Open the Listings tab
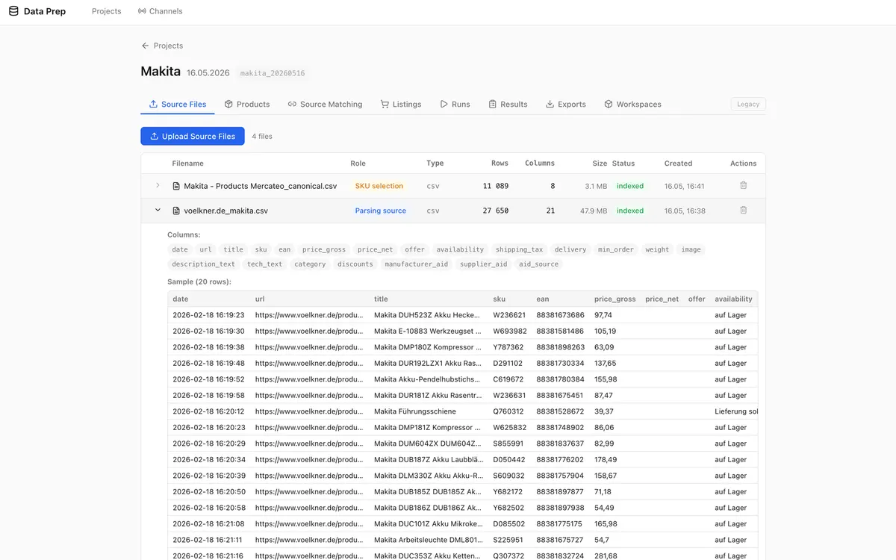896x560 pixels. point(401,105)
